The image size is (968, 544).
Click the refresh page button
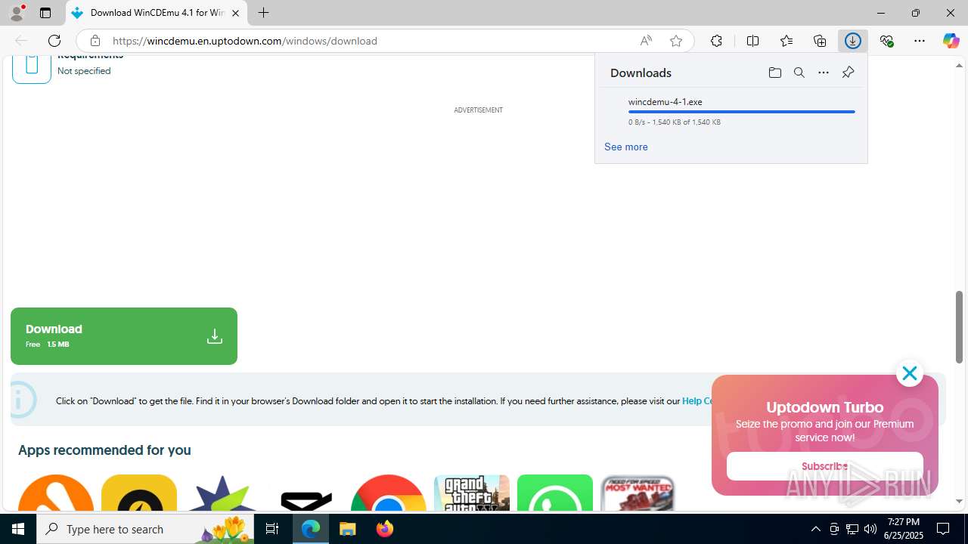[x=54, y=41]
